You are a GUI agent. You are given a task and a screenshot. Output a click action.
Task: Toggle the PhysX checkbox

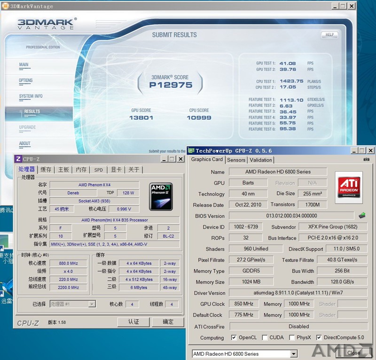pyautogui.click(x=292, y=337)
